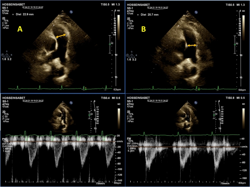Click the '7.4cm' sample depth value

click(x=6, y=151)
